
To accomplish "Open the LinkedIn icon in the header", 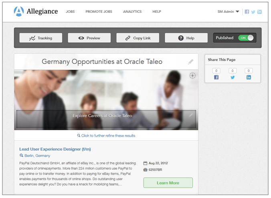I will pos(259,12).
